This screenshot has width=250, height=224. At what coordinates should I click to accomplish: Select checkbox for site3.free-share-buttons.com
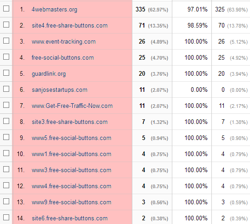pyautogui.click(x=6, y=121)
